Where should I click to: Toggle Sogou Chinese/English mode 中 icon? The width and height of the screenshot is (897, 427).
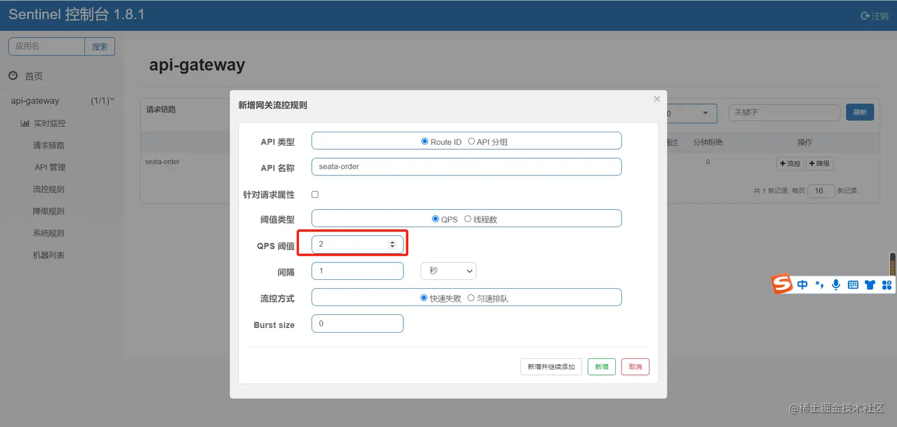[802, 285]
